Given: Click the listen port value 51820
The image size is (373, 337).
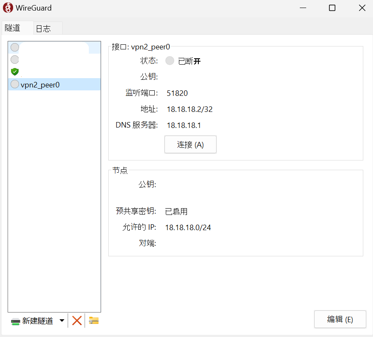Looking at the screenshot, I should point(177,93).
